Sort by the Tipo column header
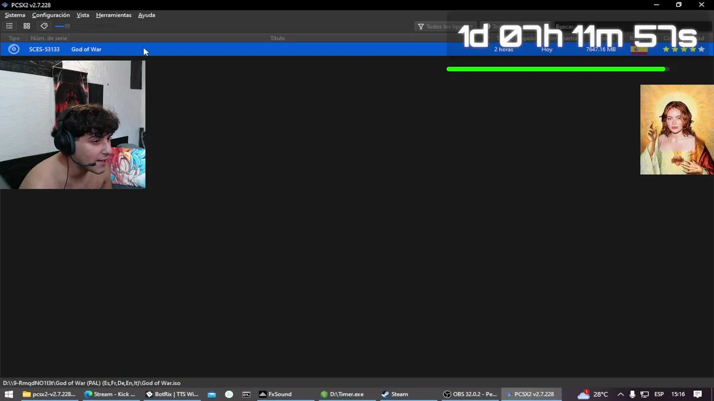Screen dimensions: 714x401 [14, 38]
